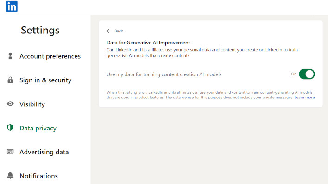Click the Visibility eye icon
Viewport: 328px width, 184px height.
pyautogui.click(x=10, y=104)
